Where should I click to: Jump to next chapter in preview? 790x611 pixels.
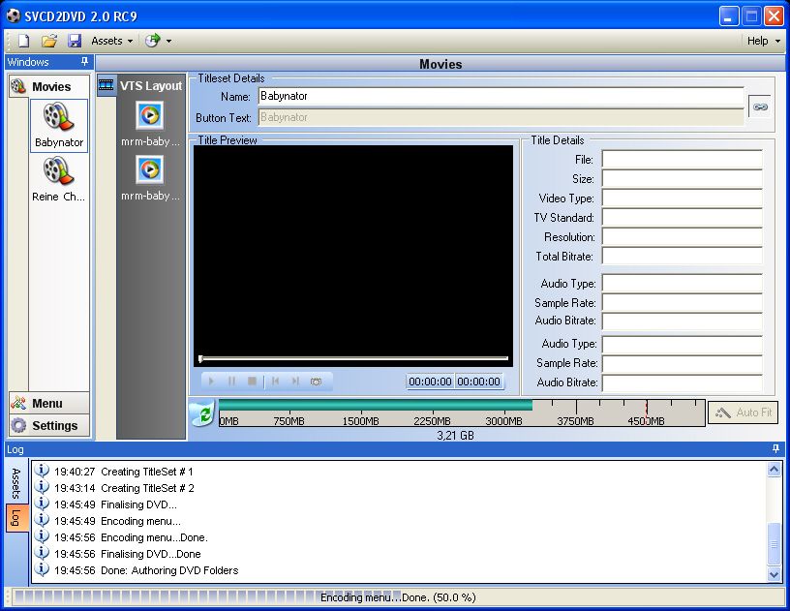click(x=295, y=382)
